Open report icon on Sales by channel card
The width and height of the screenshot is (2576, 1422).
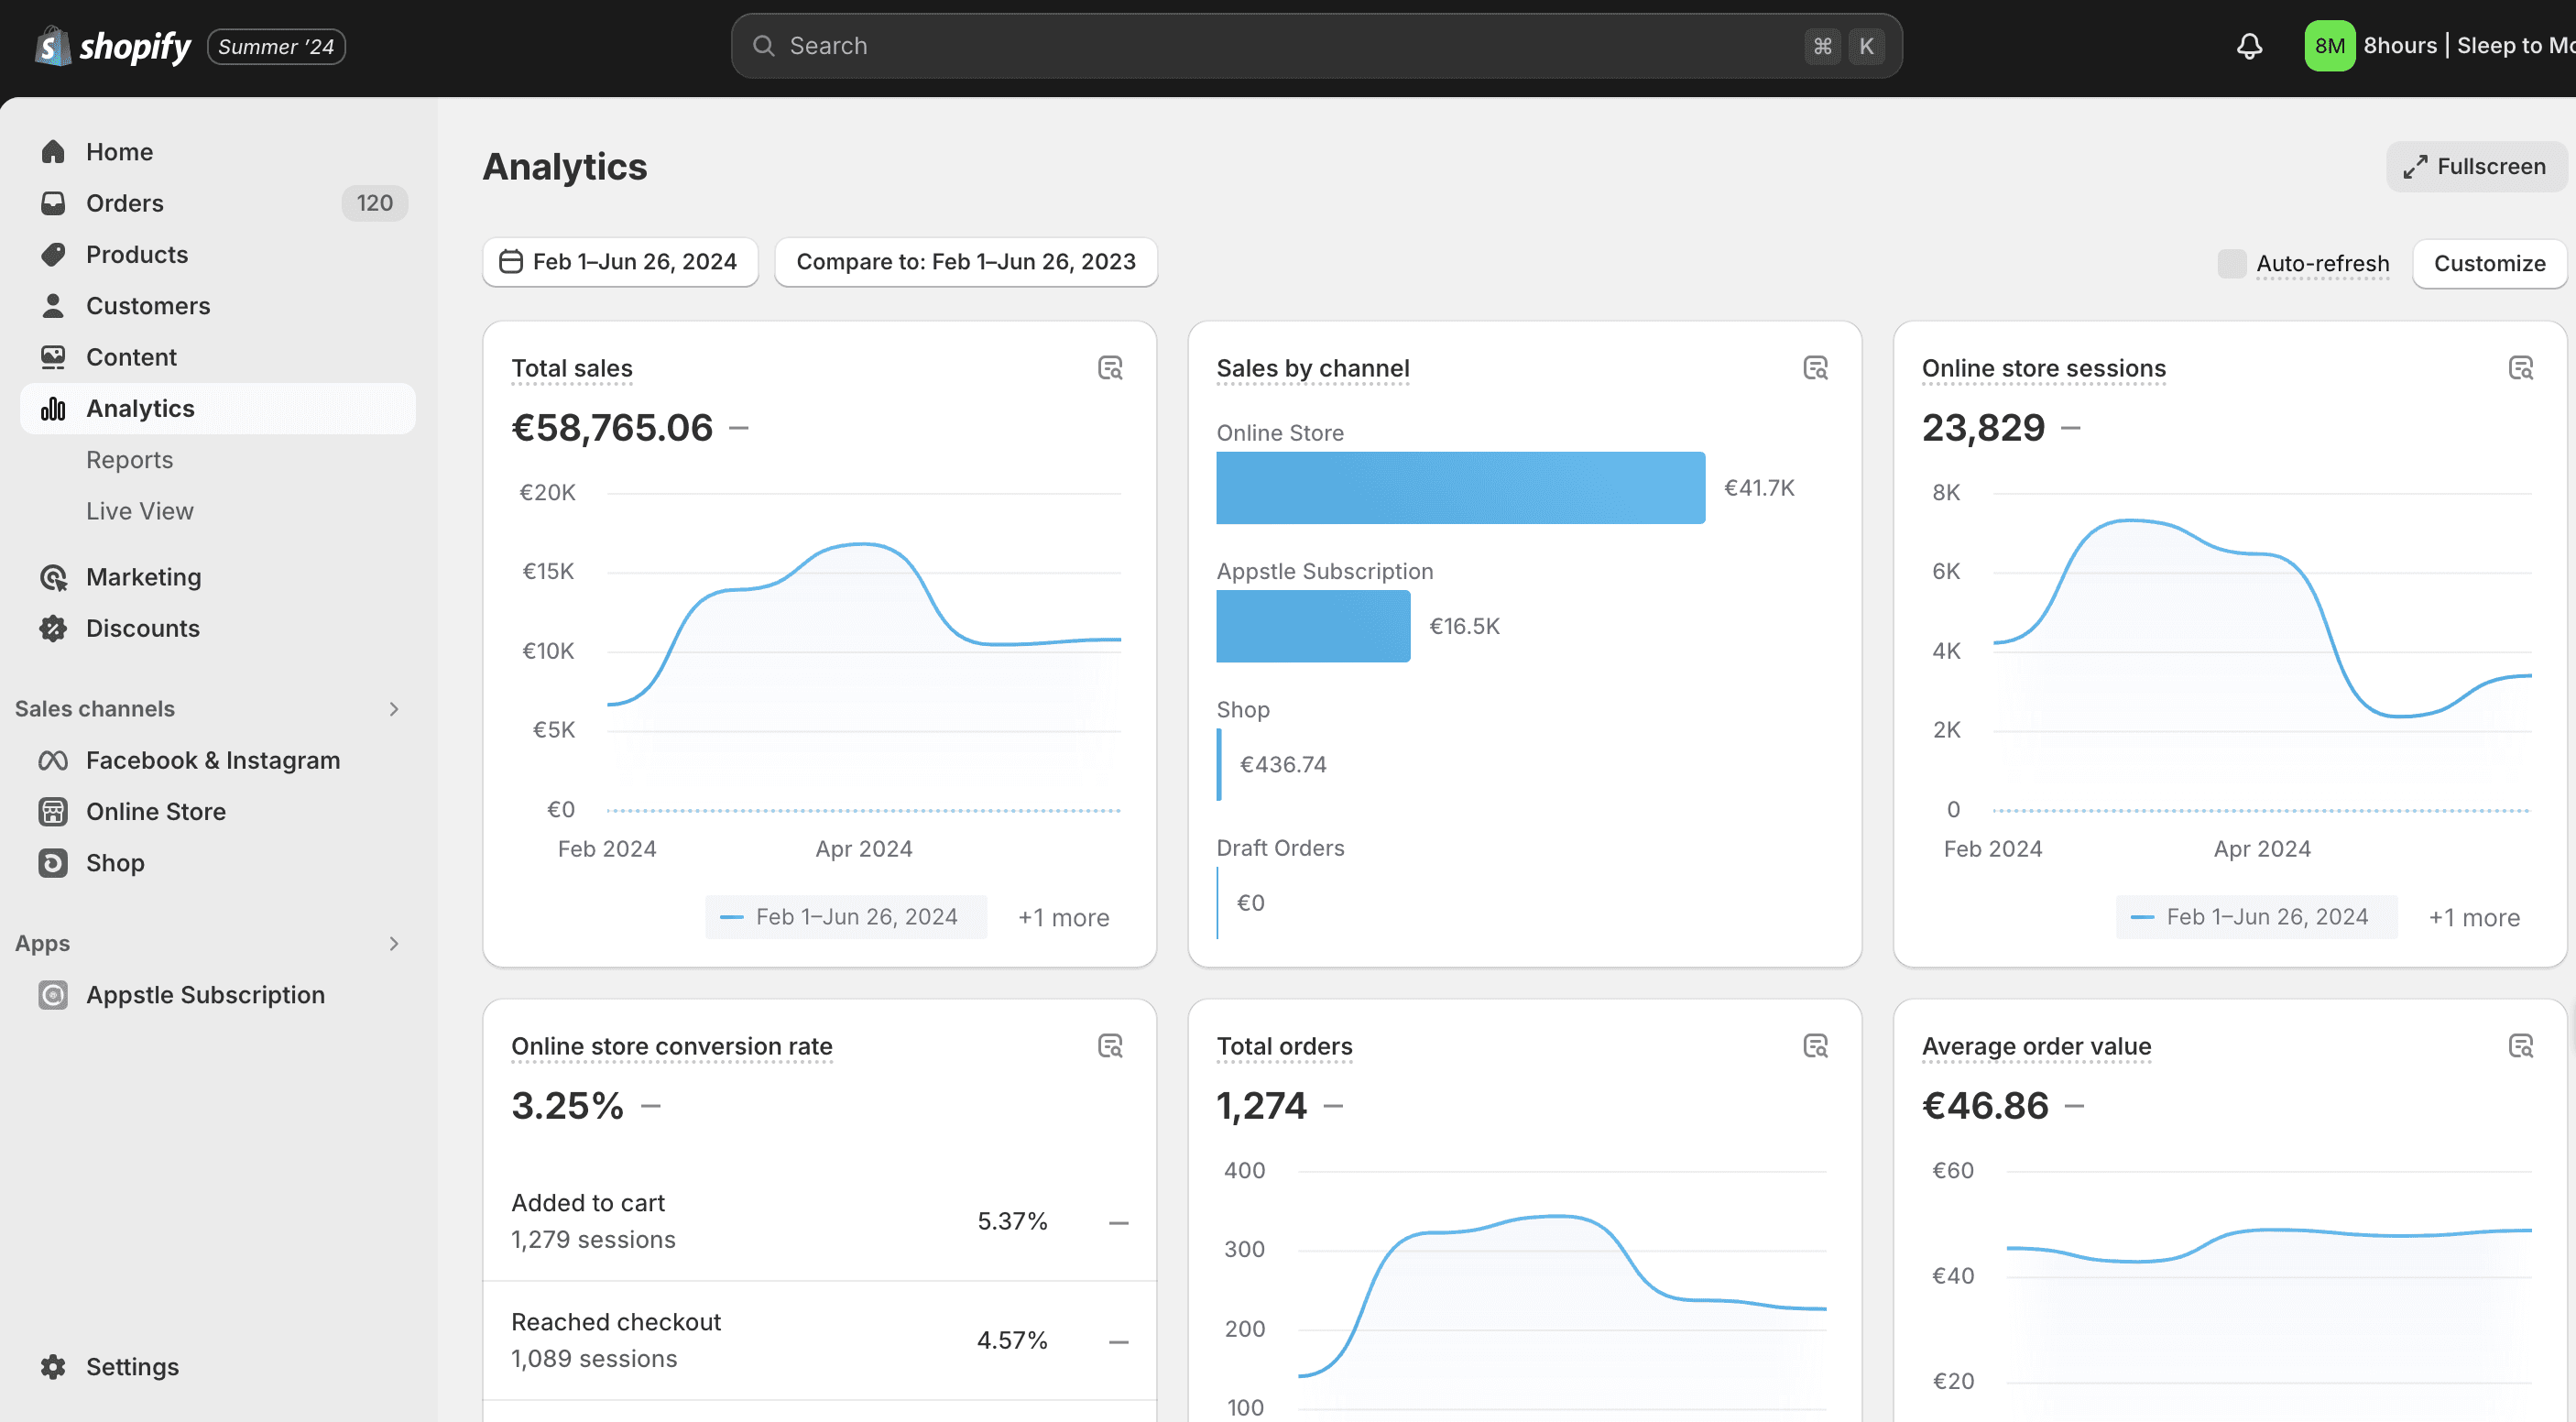(x=1815, y=368)
